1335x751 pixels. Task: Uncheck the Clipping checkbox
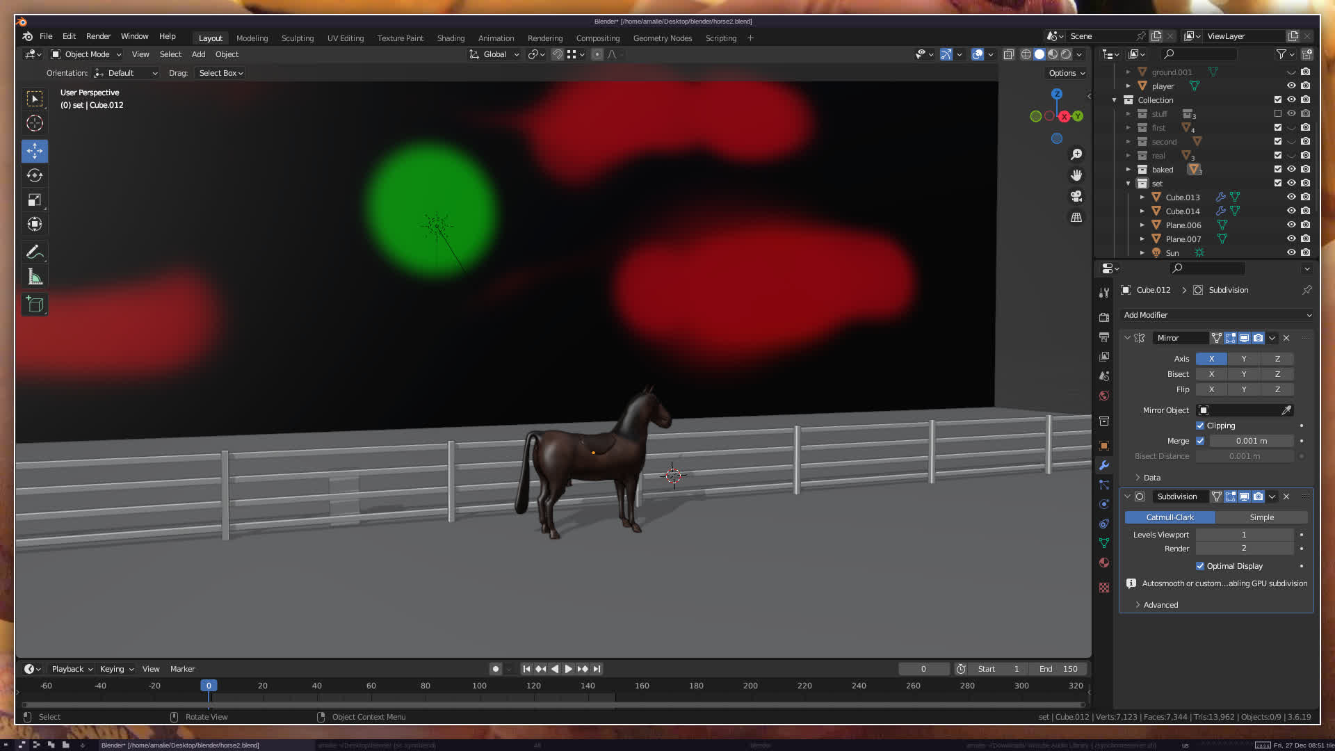coord(1200,426)
